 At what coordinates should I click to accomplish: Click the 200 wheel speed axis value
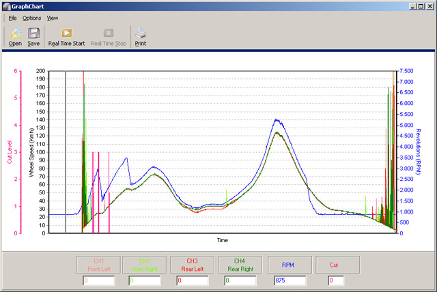[41, 71]
